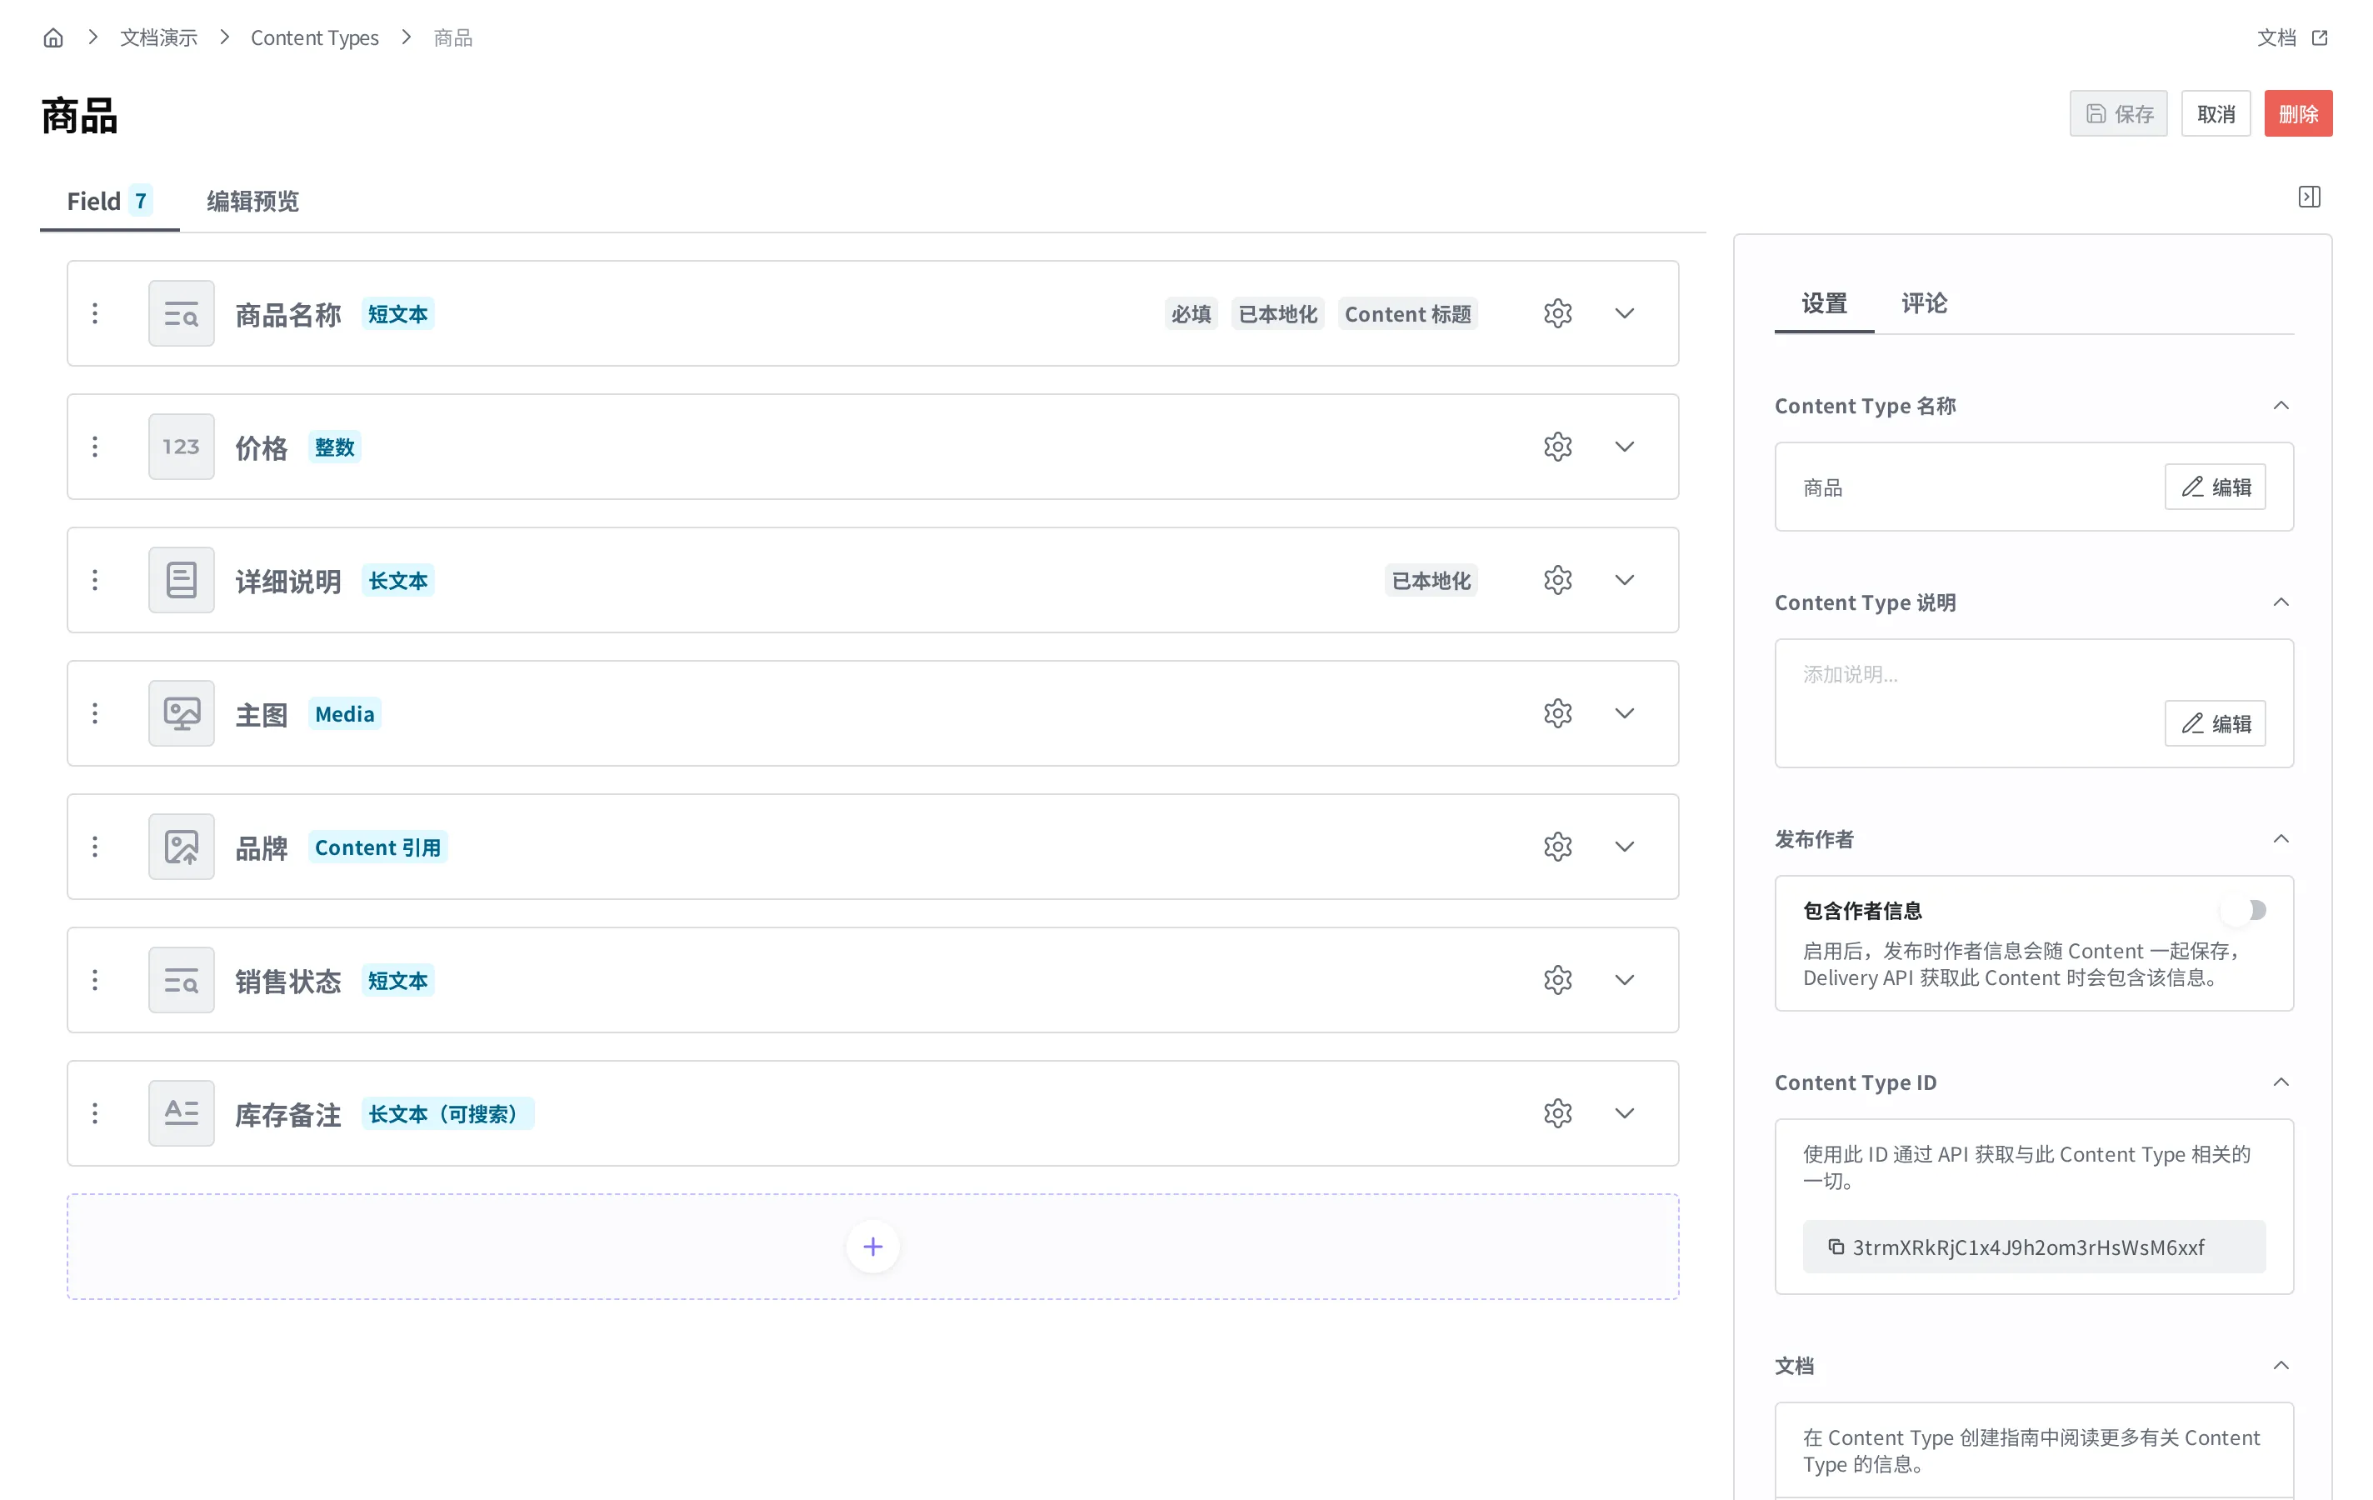The width and height of the screenshot is (2373, 1500).
Task: Expand the 主图 field row
Action: 1625,713
